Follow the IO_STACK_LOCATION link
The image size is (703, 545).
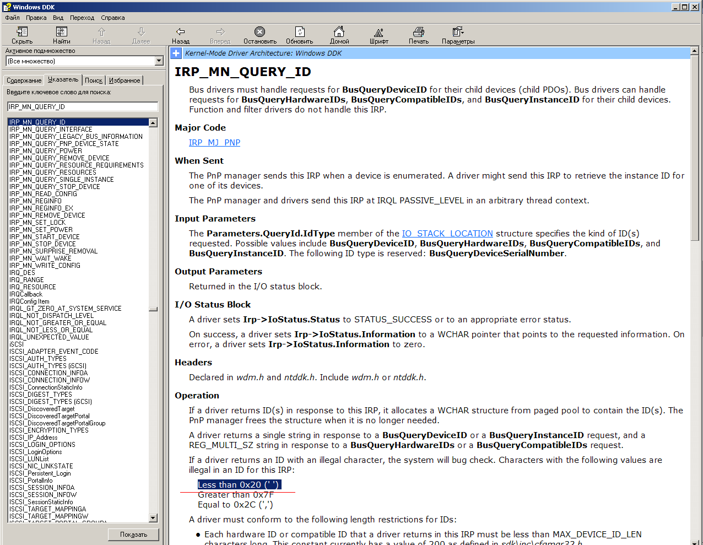coord(447,234)
